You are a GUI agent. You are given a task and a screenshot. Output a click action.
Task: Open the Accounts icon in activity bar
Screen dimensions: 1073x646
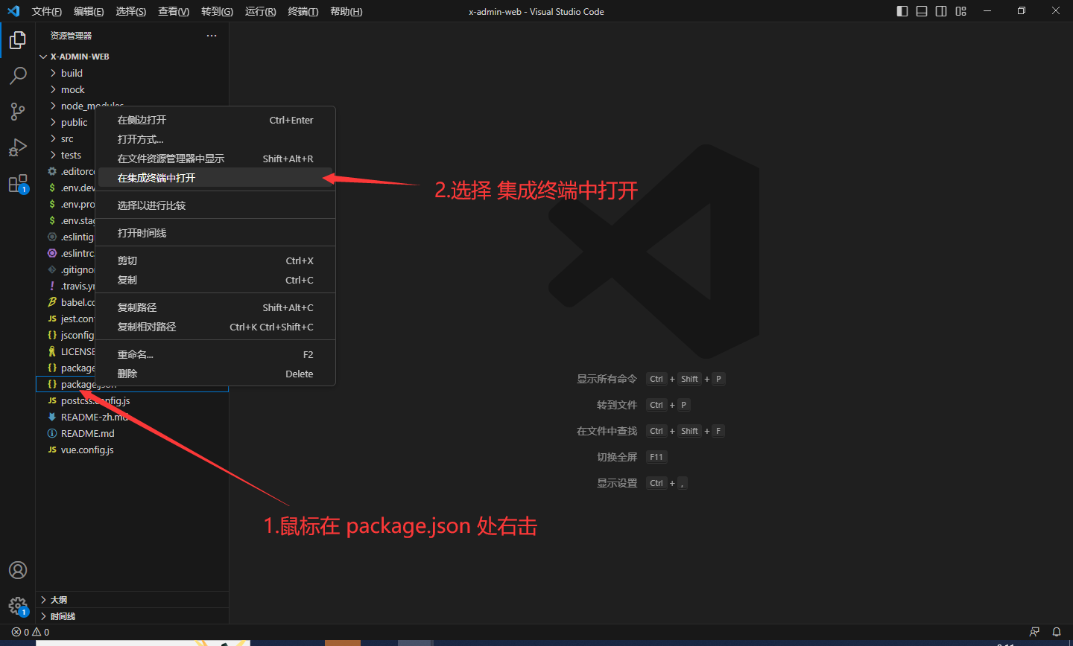18,570
